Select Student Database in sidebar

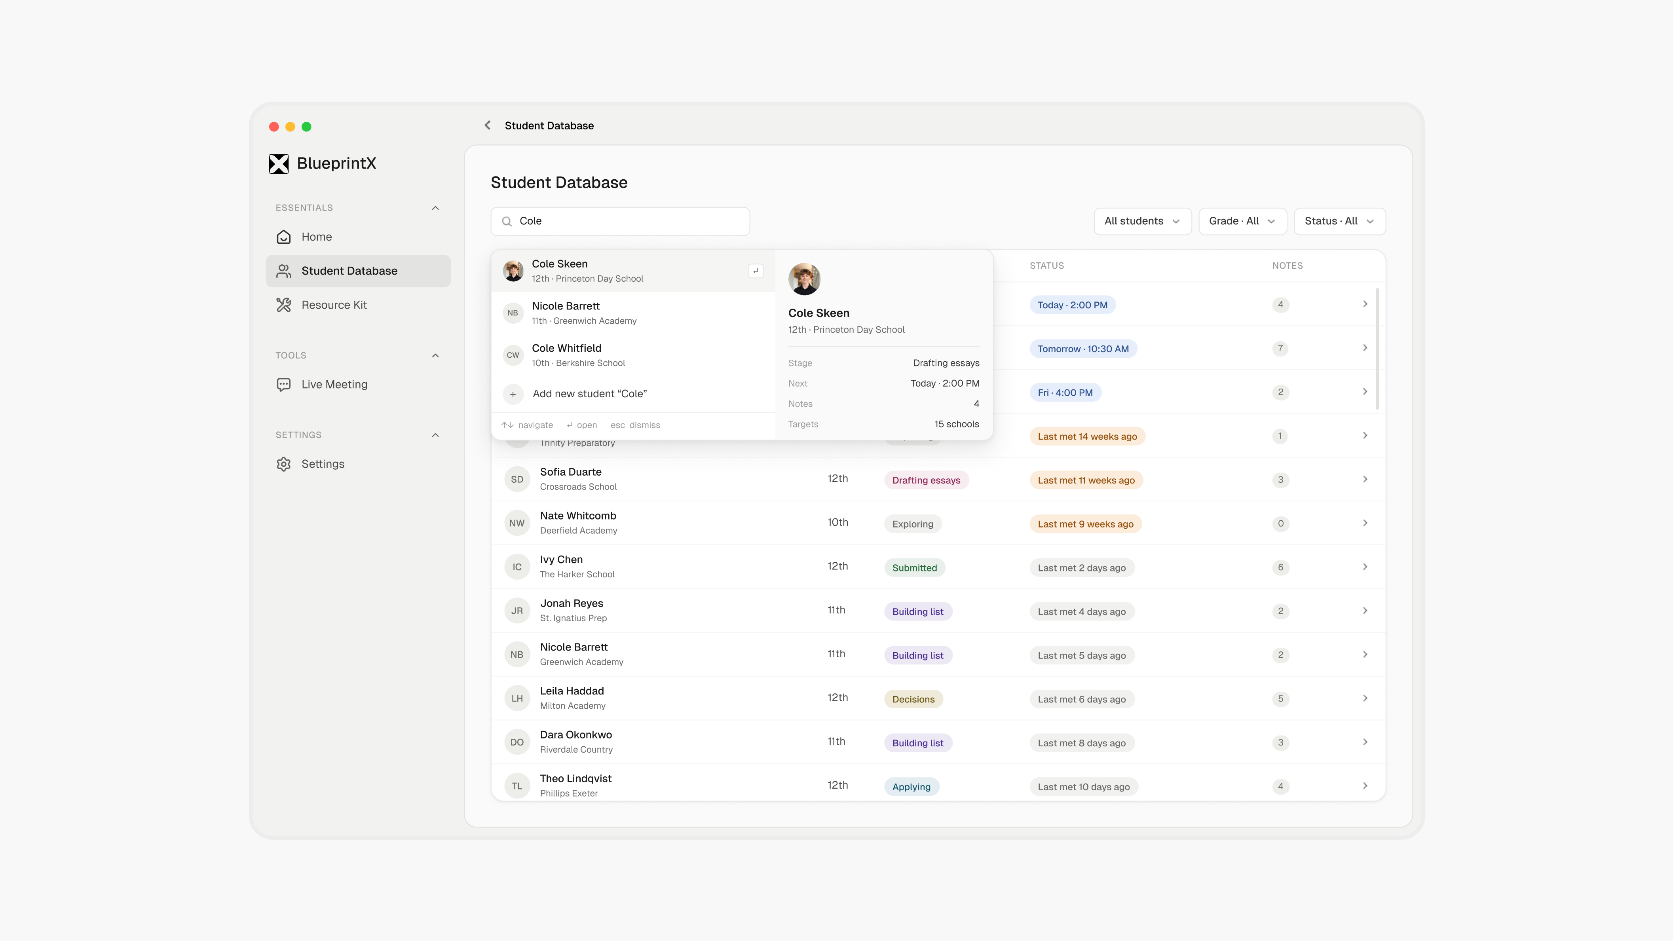coord(358,271)
